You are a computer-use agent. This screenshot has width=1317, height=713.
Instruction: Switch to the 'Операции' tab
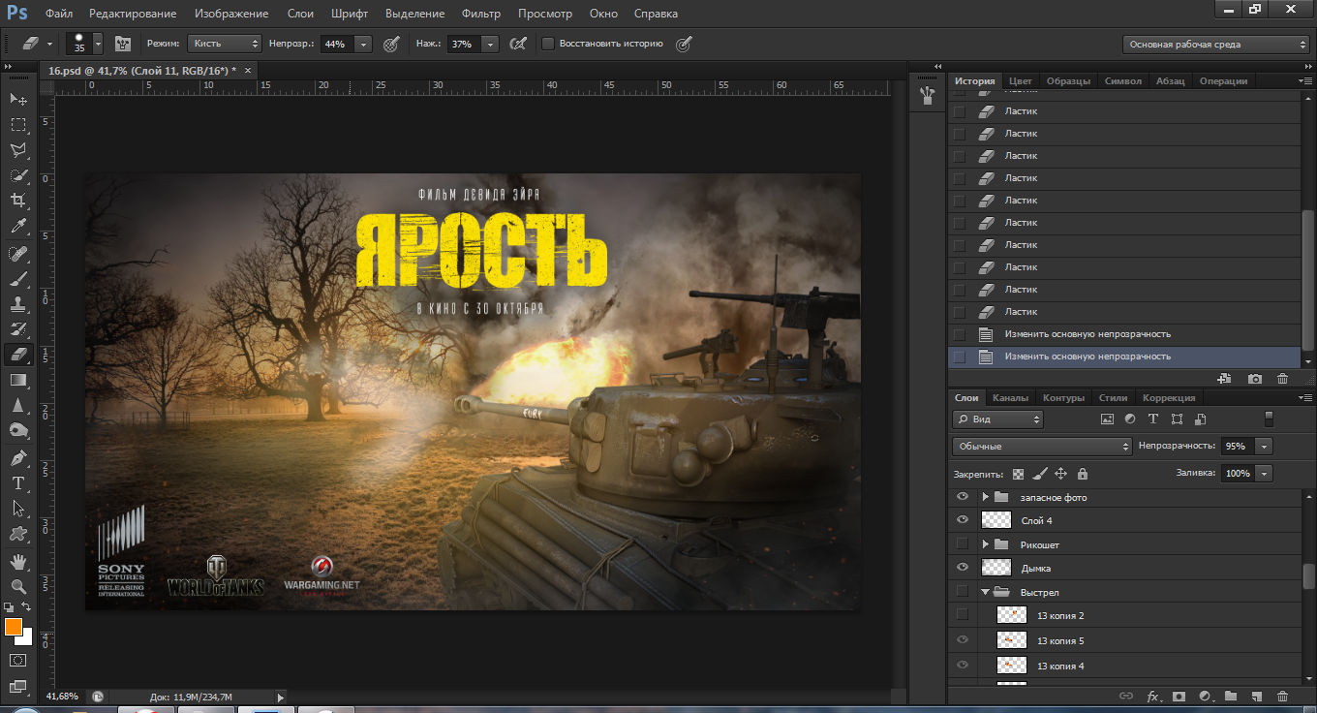1223,81
